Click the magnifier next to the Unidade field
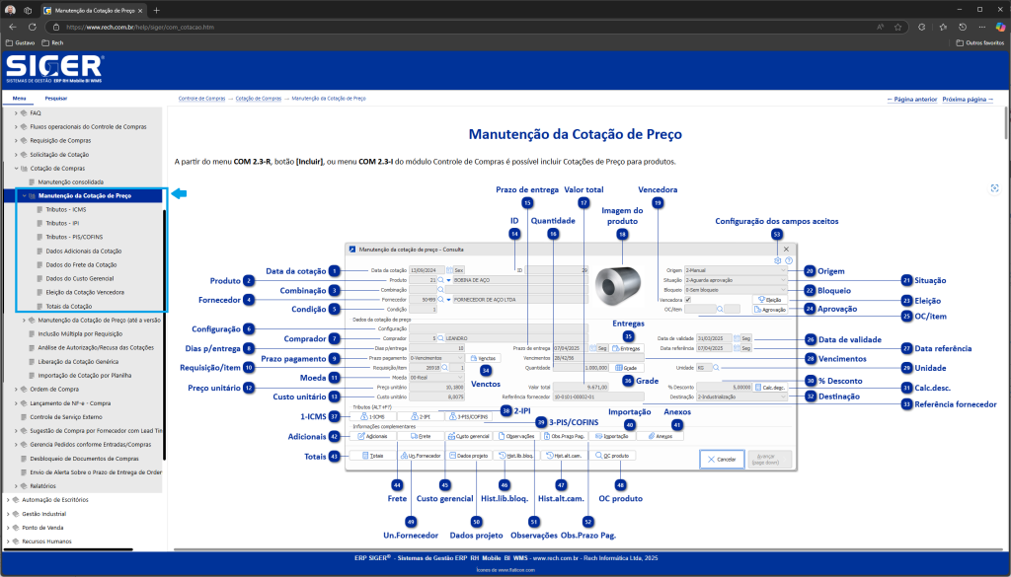The height and width of the screenshot is (577, 1011). [716, 368]
